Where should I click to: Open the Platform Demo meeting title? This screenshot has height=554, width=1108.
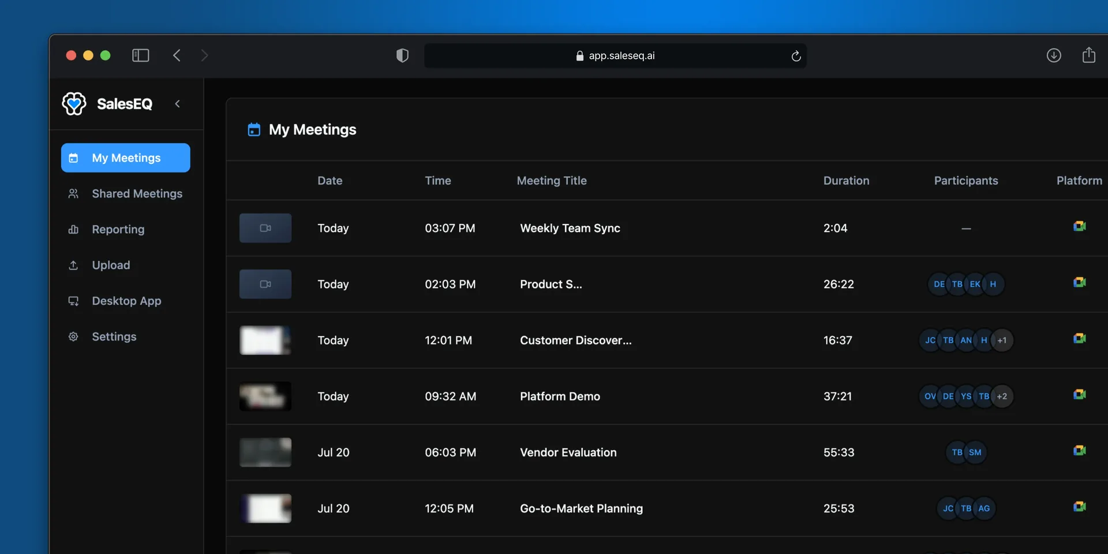tap(560, 396)
